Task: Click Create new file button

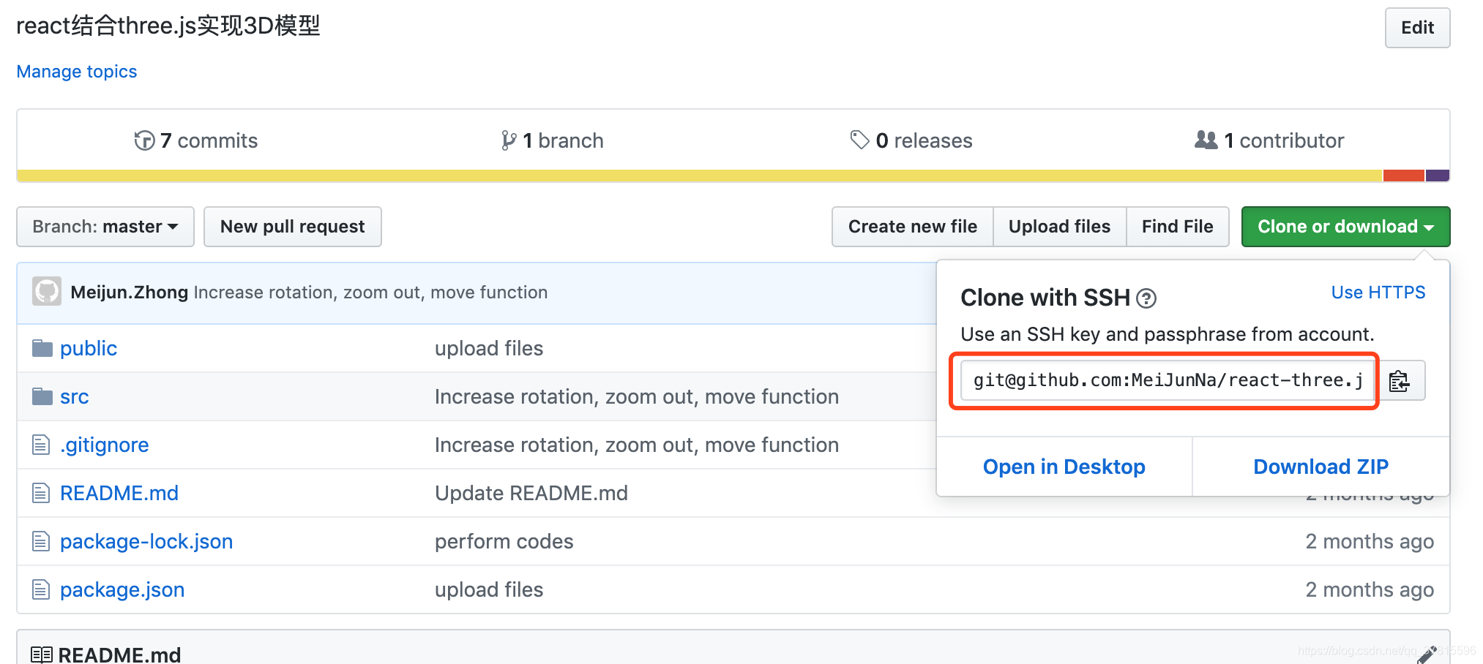Action: 913,227
